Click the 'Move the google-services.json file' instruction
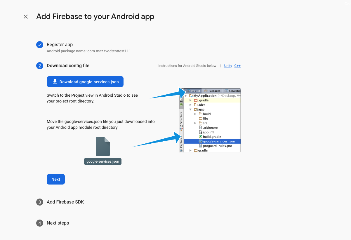This screenshot has height=240, width=351. (101, 124)
